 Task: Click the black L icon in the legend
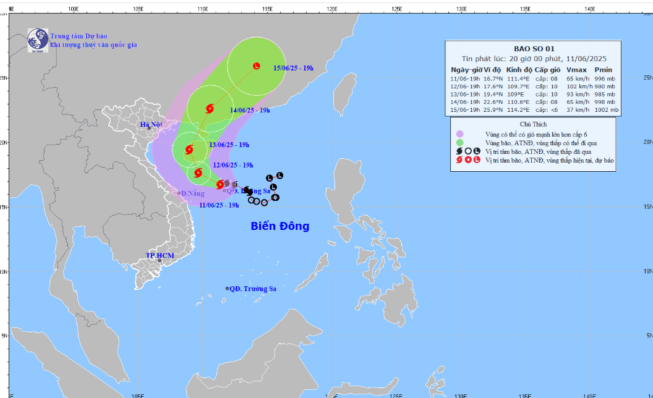[x=477, y=151]
